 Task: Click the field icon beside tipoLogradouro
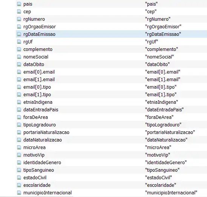click(x=19, y=125)
